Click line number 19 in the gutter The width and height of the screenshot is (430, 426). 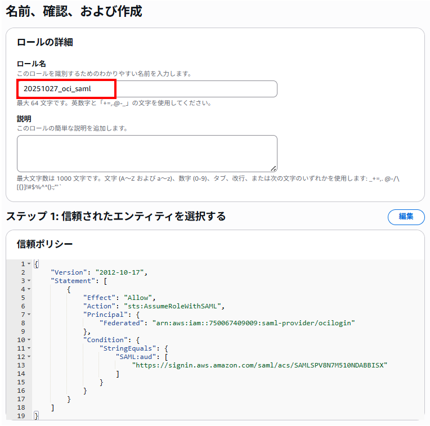21,416
